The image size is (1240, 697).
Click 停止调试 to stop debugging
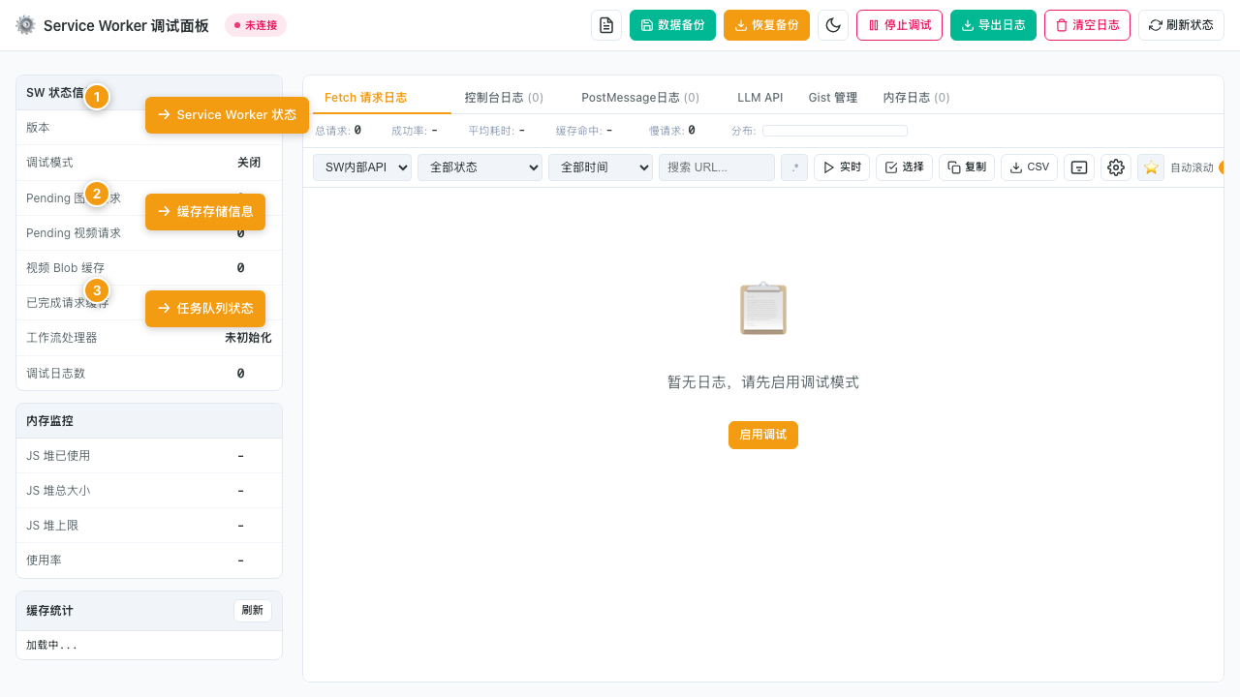tap(899, 25)
